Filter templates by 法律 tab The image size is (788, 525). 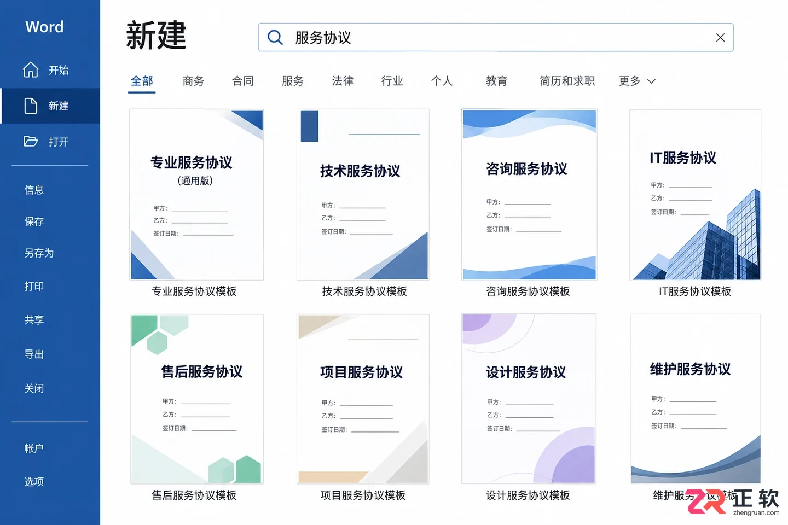pos(343,81)
